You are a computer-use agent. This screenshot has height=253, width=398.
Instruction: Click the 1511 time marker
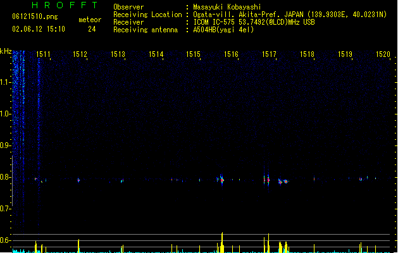click(x=43, y=54)
